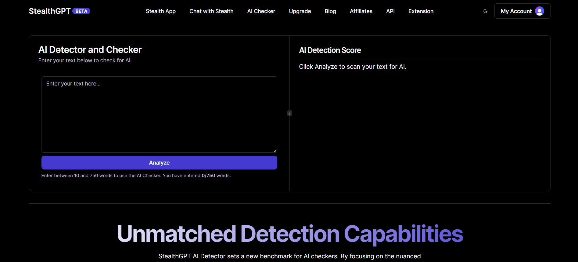Open the API nav item
The height and width of the screenshot is (262, 578).
click(390, 11)
